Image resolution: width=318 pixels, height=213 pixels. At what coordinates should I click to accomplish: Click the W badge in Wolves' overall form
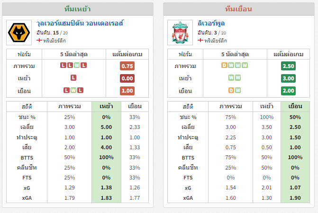pyautogui.click(x=77, y=65)
